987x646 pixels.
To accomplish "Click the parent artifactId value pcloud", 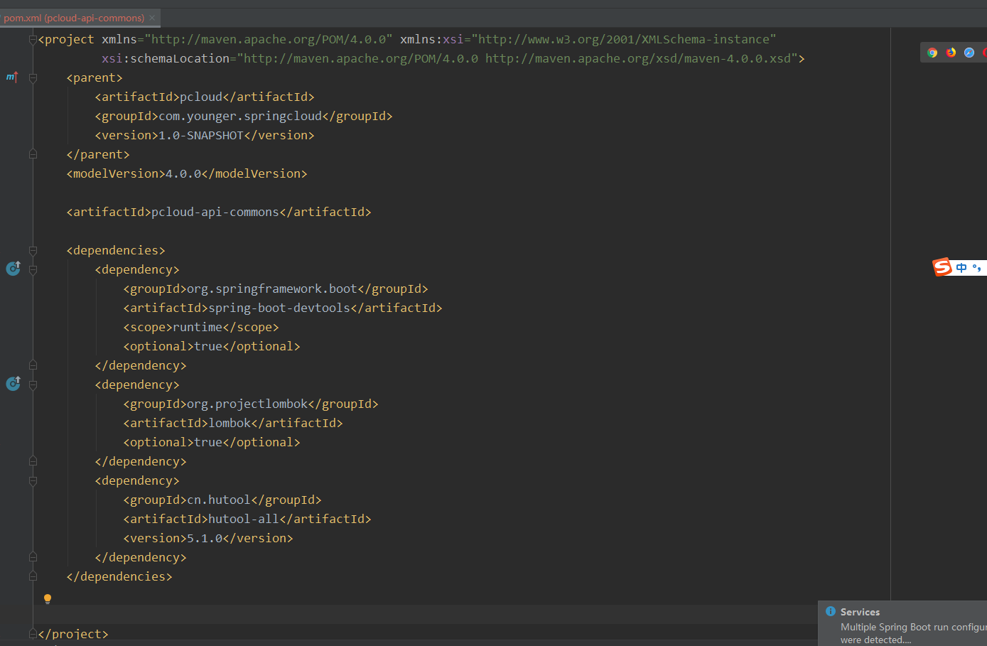I will tap(201, 97).
